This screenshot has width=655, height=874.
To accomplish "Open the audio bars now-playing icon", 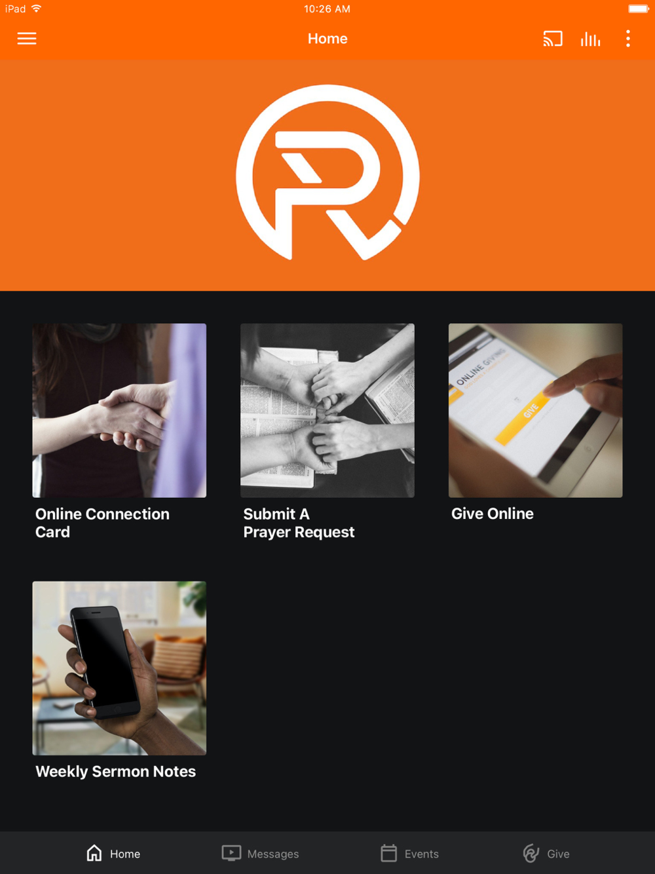I will click(x=590, y=39).
